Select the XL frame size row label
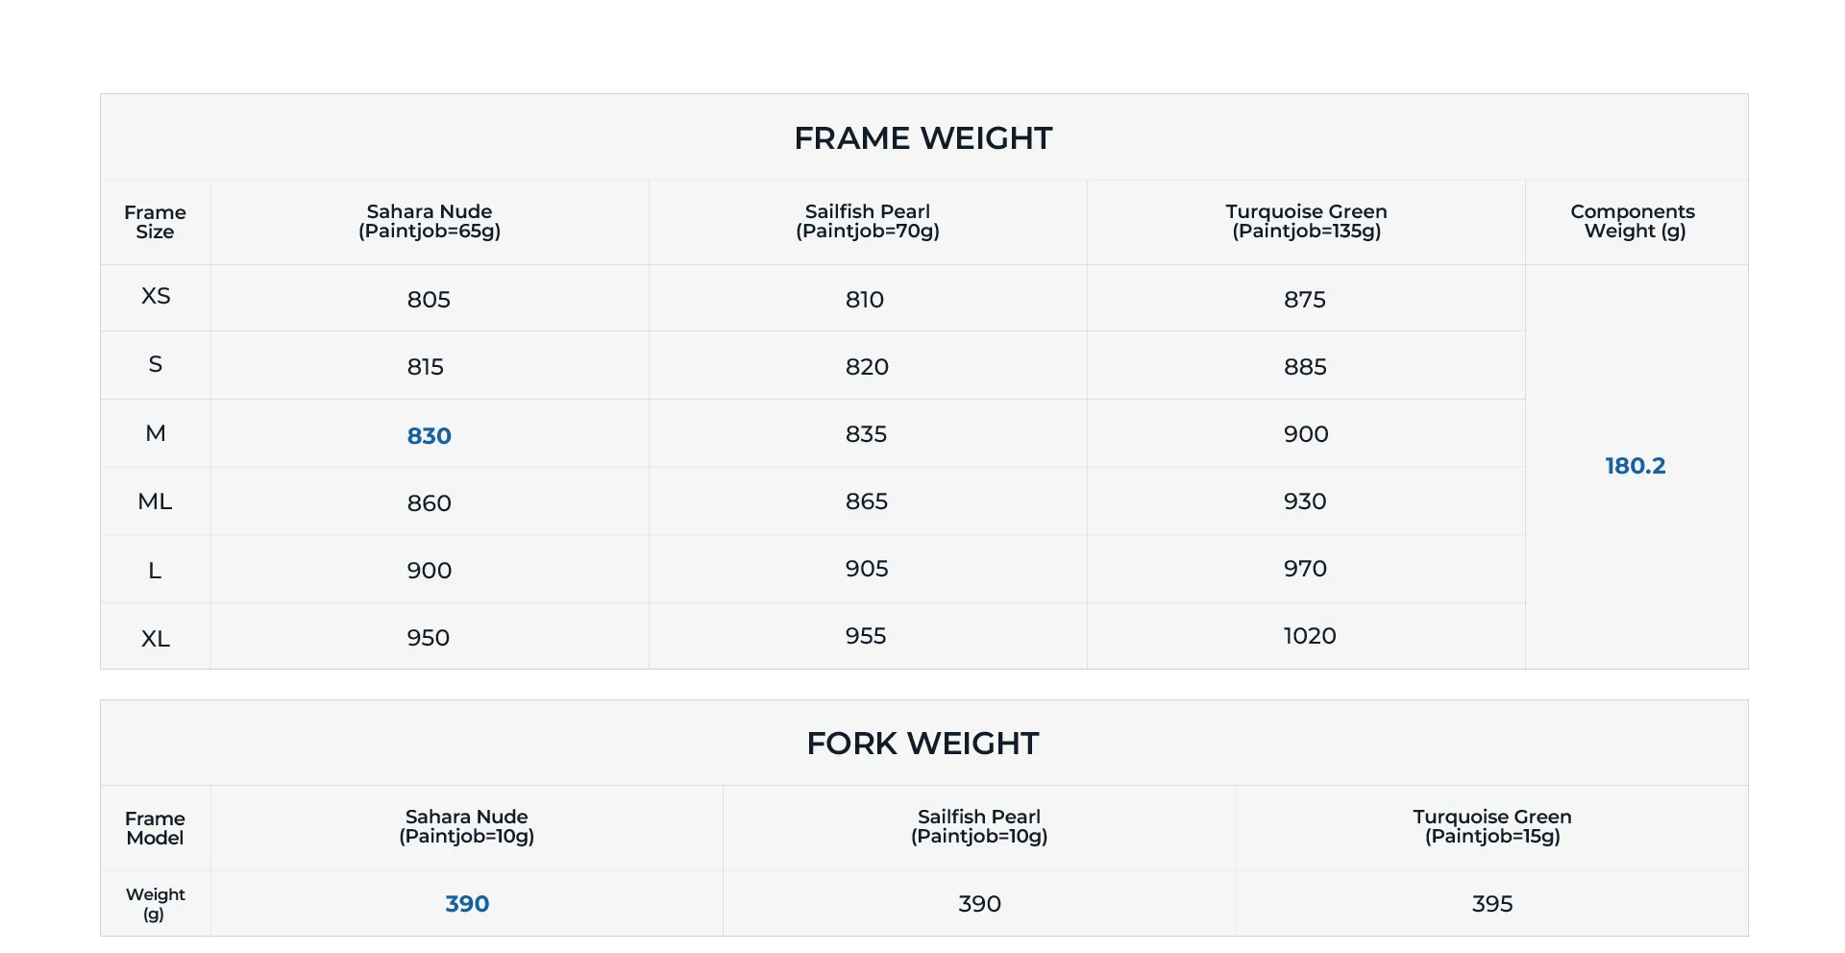Viewport: 1845px width, 953px height. (156, 639)
